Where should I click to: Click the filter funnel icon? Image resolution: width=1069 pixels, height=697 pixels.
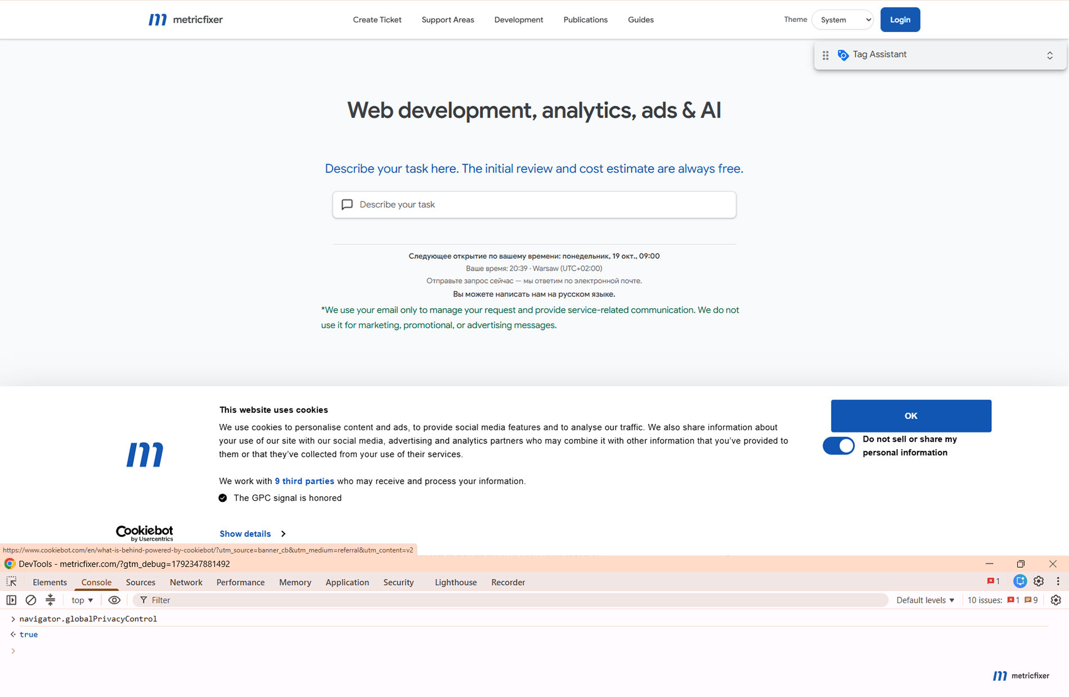[143, 600]
